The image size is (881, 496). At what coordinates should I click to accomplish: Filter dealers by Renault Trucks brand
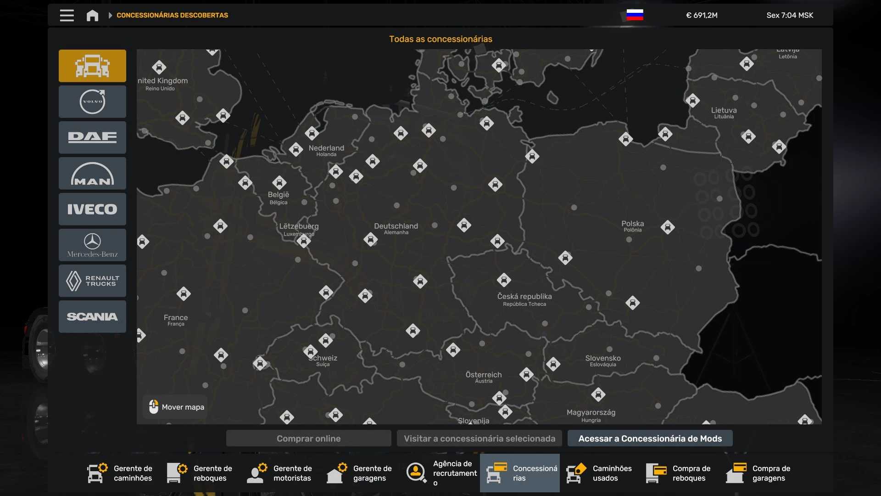click(92, 281)
